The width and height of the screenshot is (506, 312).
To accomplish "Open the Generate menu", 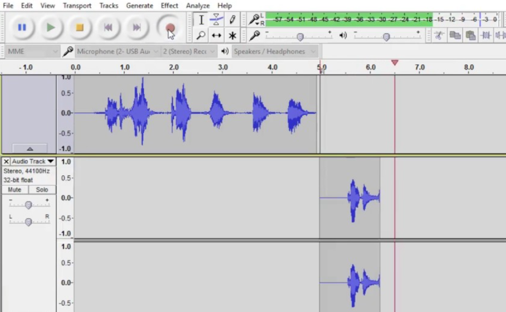I will [140, 5].
